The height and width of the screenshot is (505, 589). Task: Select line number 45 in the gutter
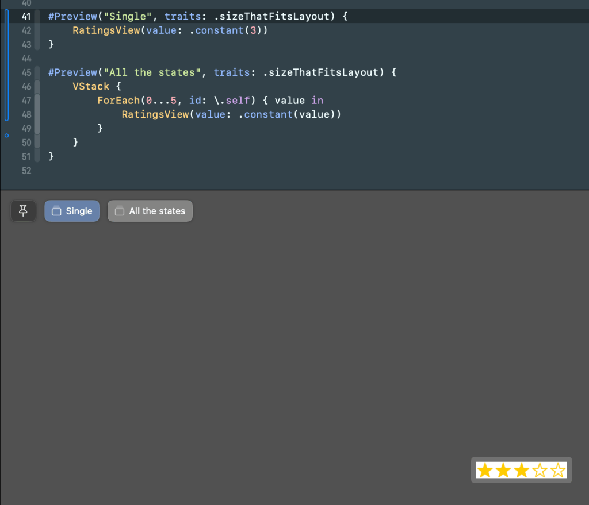click(x=26, y=72)
